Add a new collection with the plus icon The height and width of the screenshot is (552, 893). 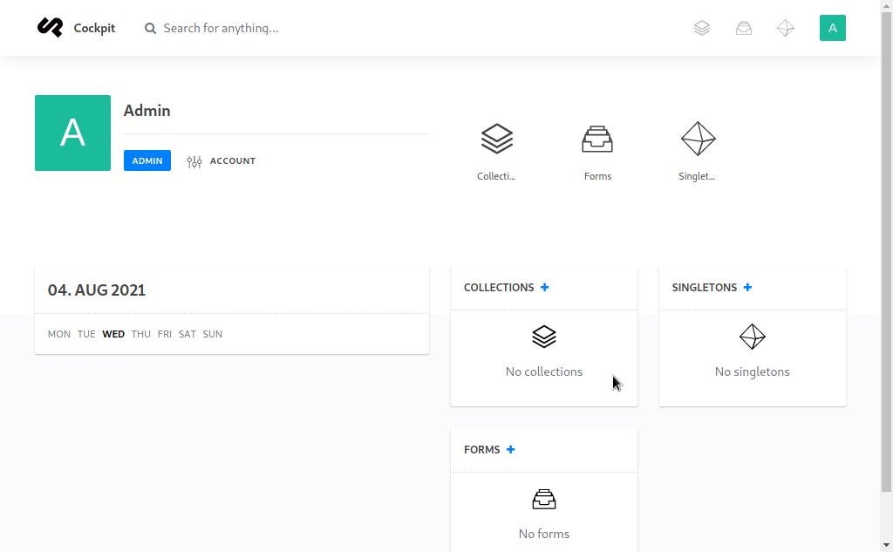(x=544, y=287)
